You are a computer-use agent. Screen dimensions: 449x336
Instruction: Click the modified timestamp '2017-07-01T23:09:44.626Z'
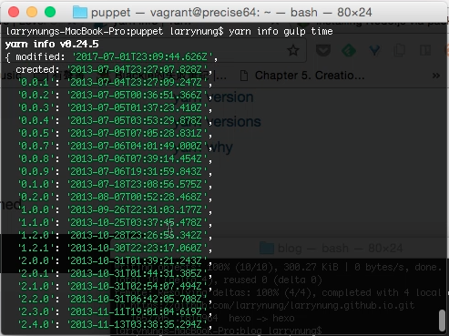click(142, 56)
